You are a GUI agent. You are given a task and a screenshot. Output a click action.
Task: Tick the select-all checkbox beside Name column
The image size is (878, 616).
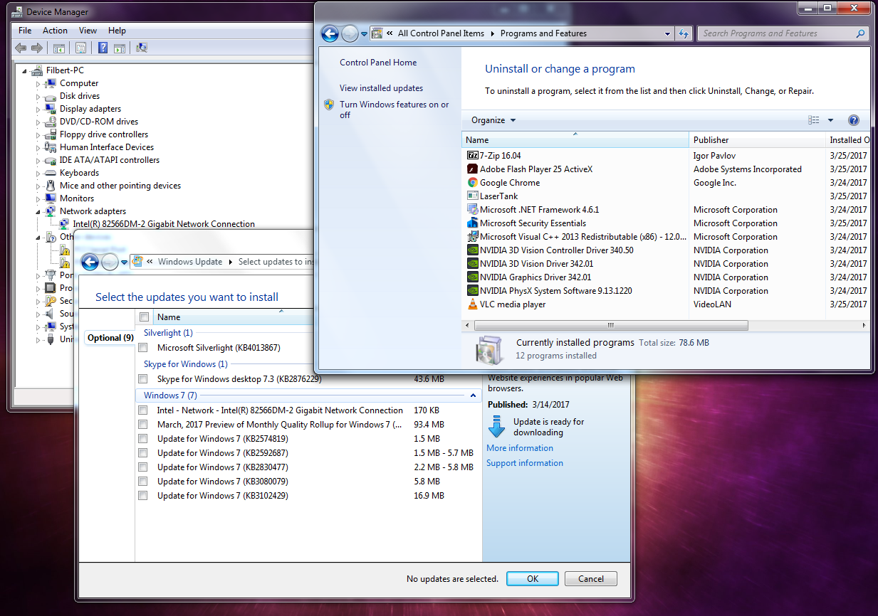click(x=144, y=317)
